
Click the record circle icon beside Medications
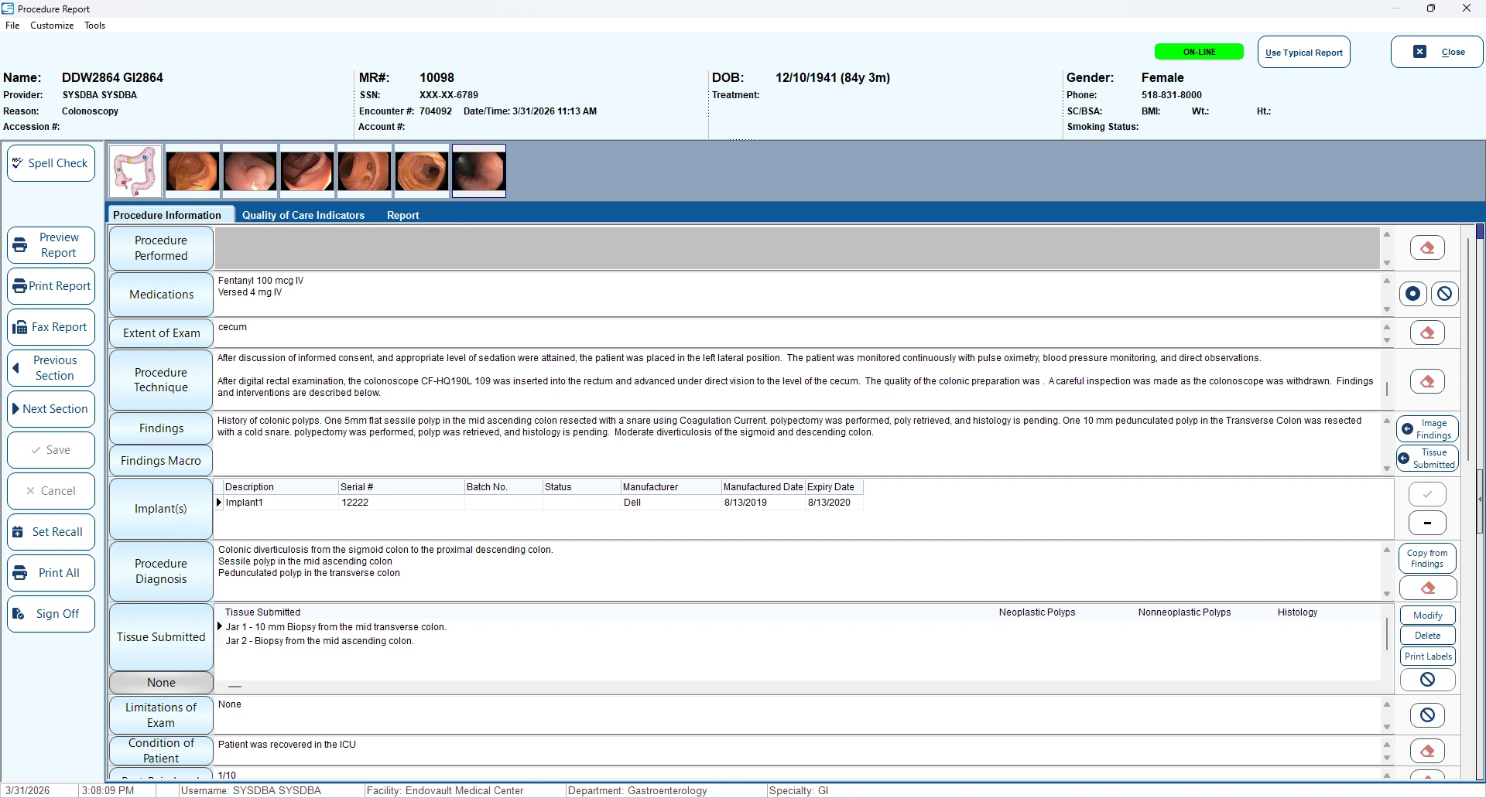(1412, 294)
